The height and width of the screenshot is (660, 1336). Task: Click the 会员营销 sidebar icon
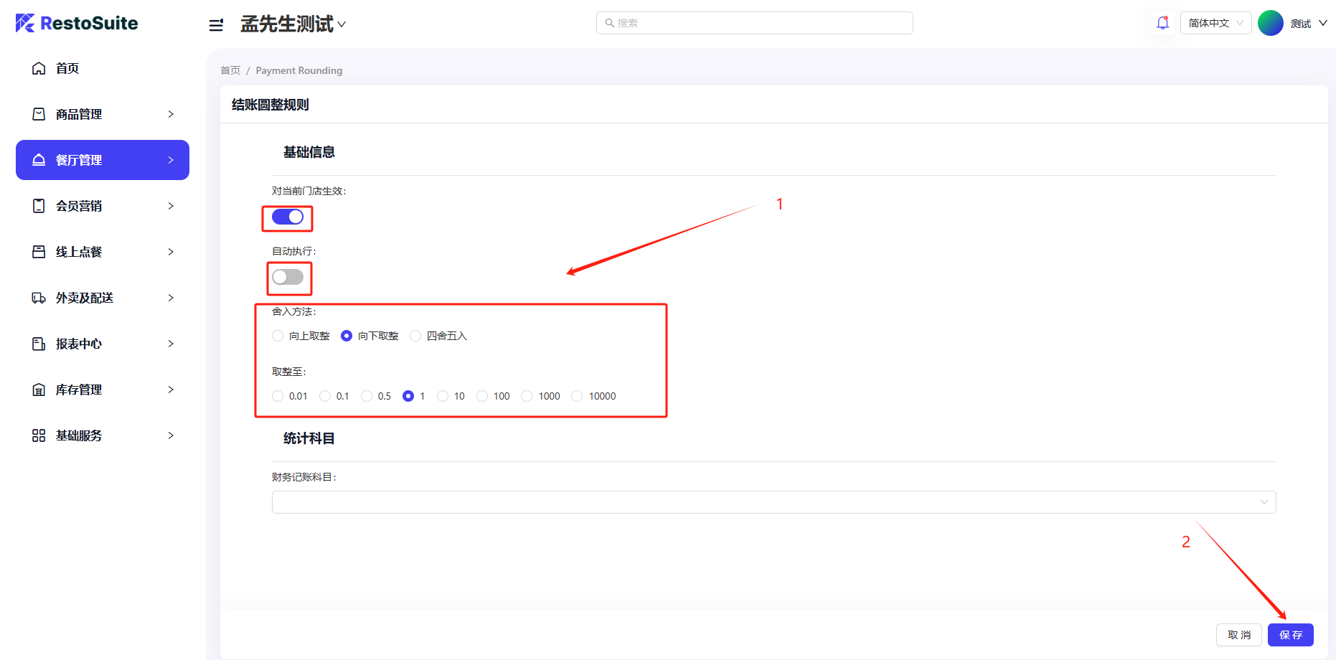pos(39,206)
